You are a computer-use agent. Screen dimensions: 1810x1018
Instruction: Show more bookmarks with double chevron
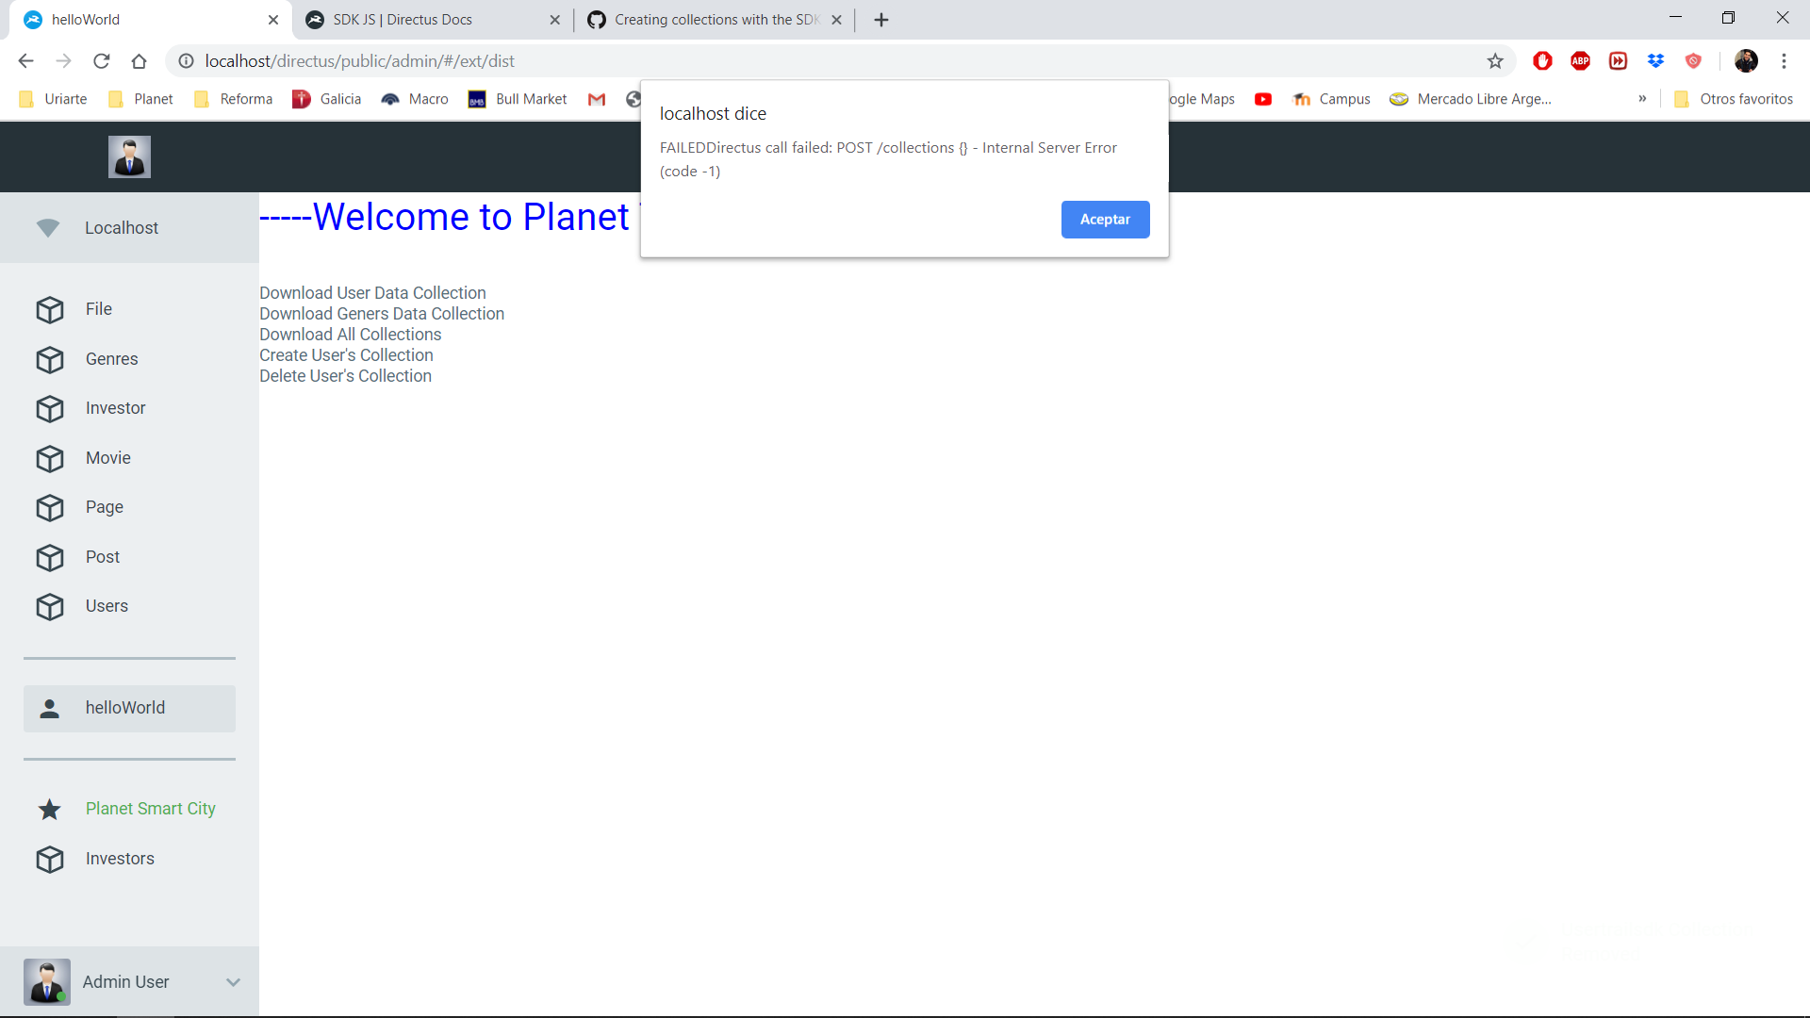point(1642,99)
